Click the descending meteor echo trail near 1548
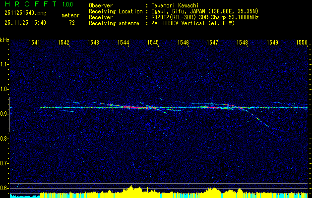This screenshot has height=198, width=312. click(258, 119)
